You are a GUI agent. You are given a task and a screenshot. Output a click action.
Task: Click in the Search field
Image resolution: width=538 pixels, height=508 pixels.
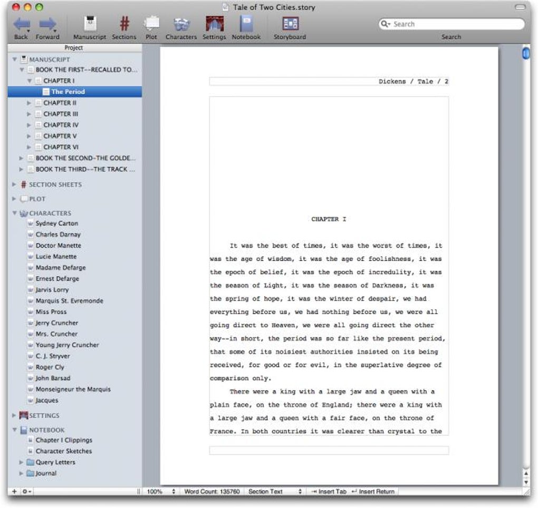(451, 24)
